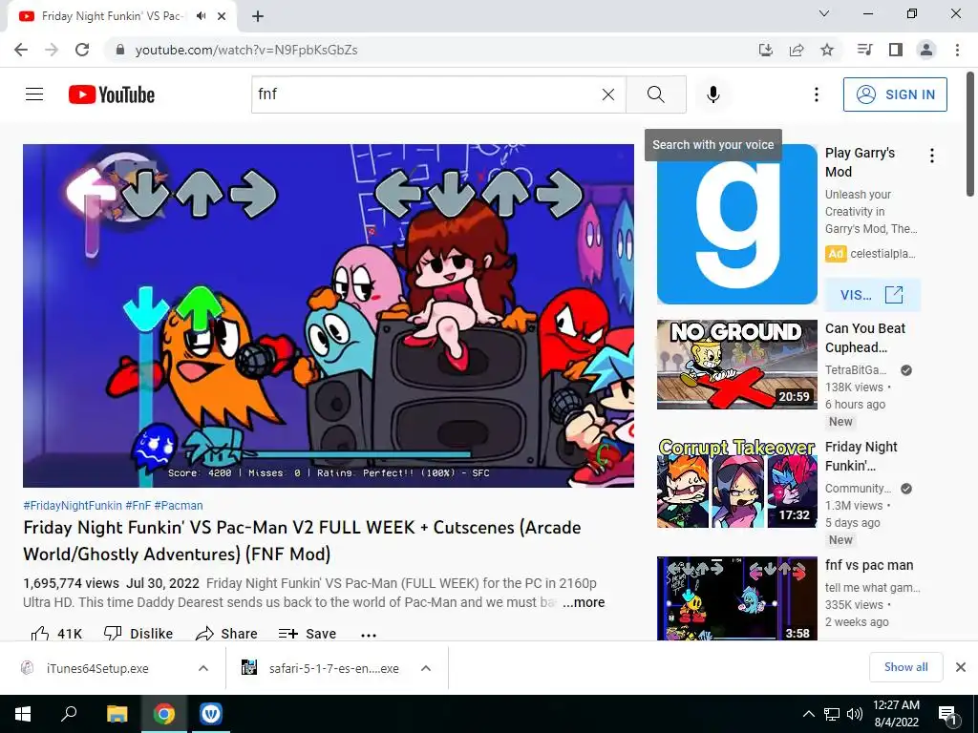The image size is (978, 733).
Task: Click the 'Play Garry's Mod' ad title
Action: [860, 162]
